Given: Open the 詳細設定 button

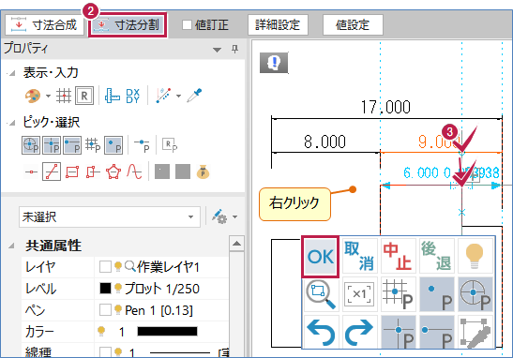Looking at the screenshot, I should [278, 25].
